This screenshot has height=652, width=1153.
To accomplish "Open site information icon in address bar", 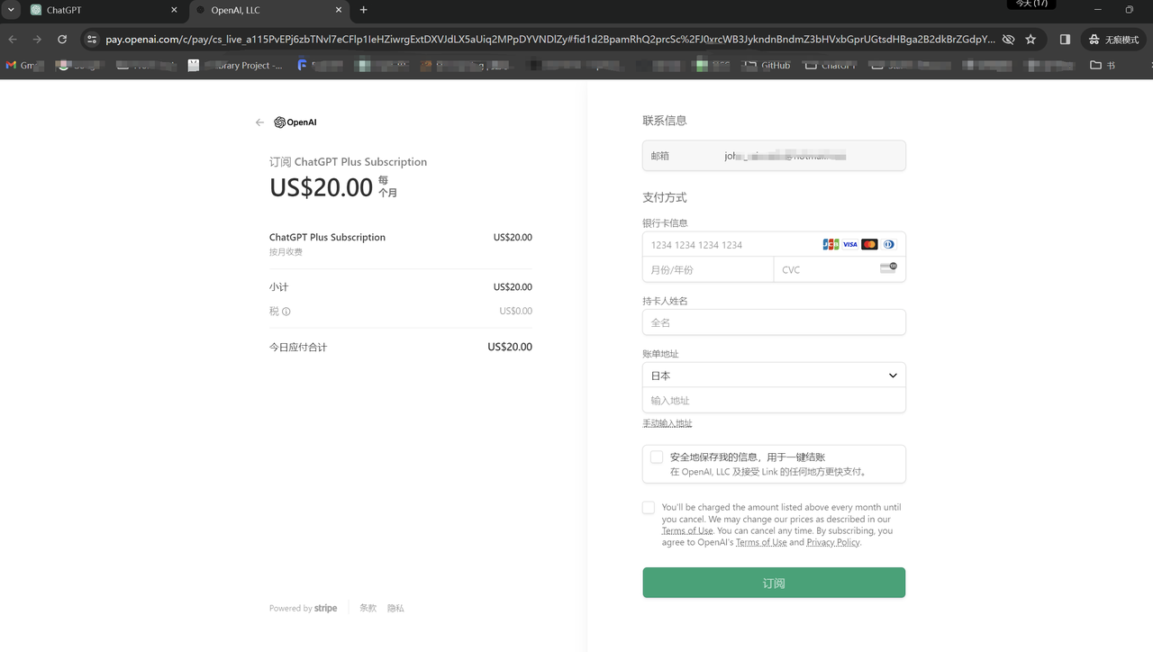I will (91, 40).
